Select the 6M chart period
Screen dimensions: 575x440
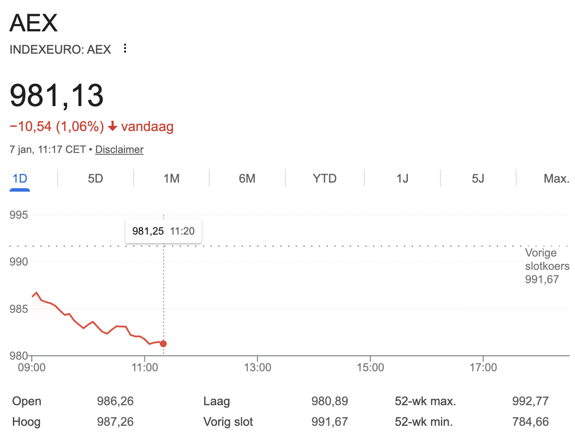pos(247,178)
